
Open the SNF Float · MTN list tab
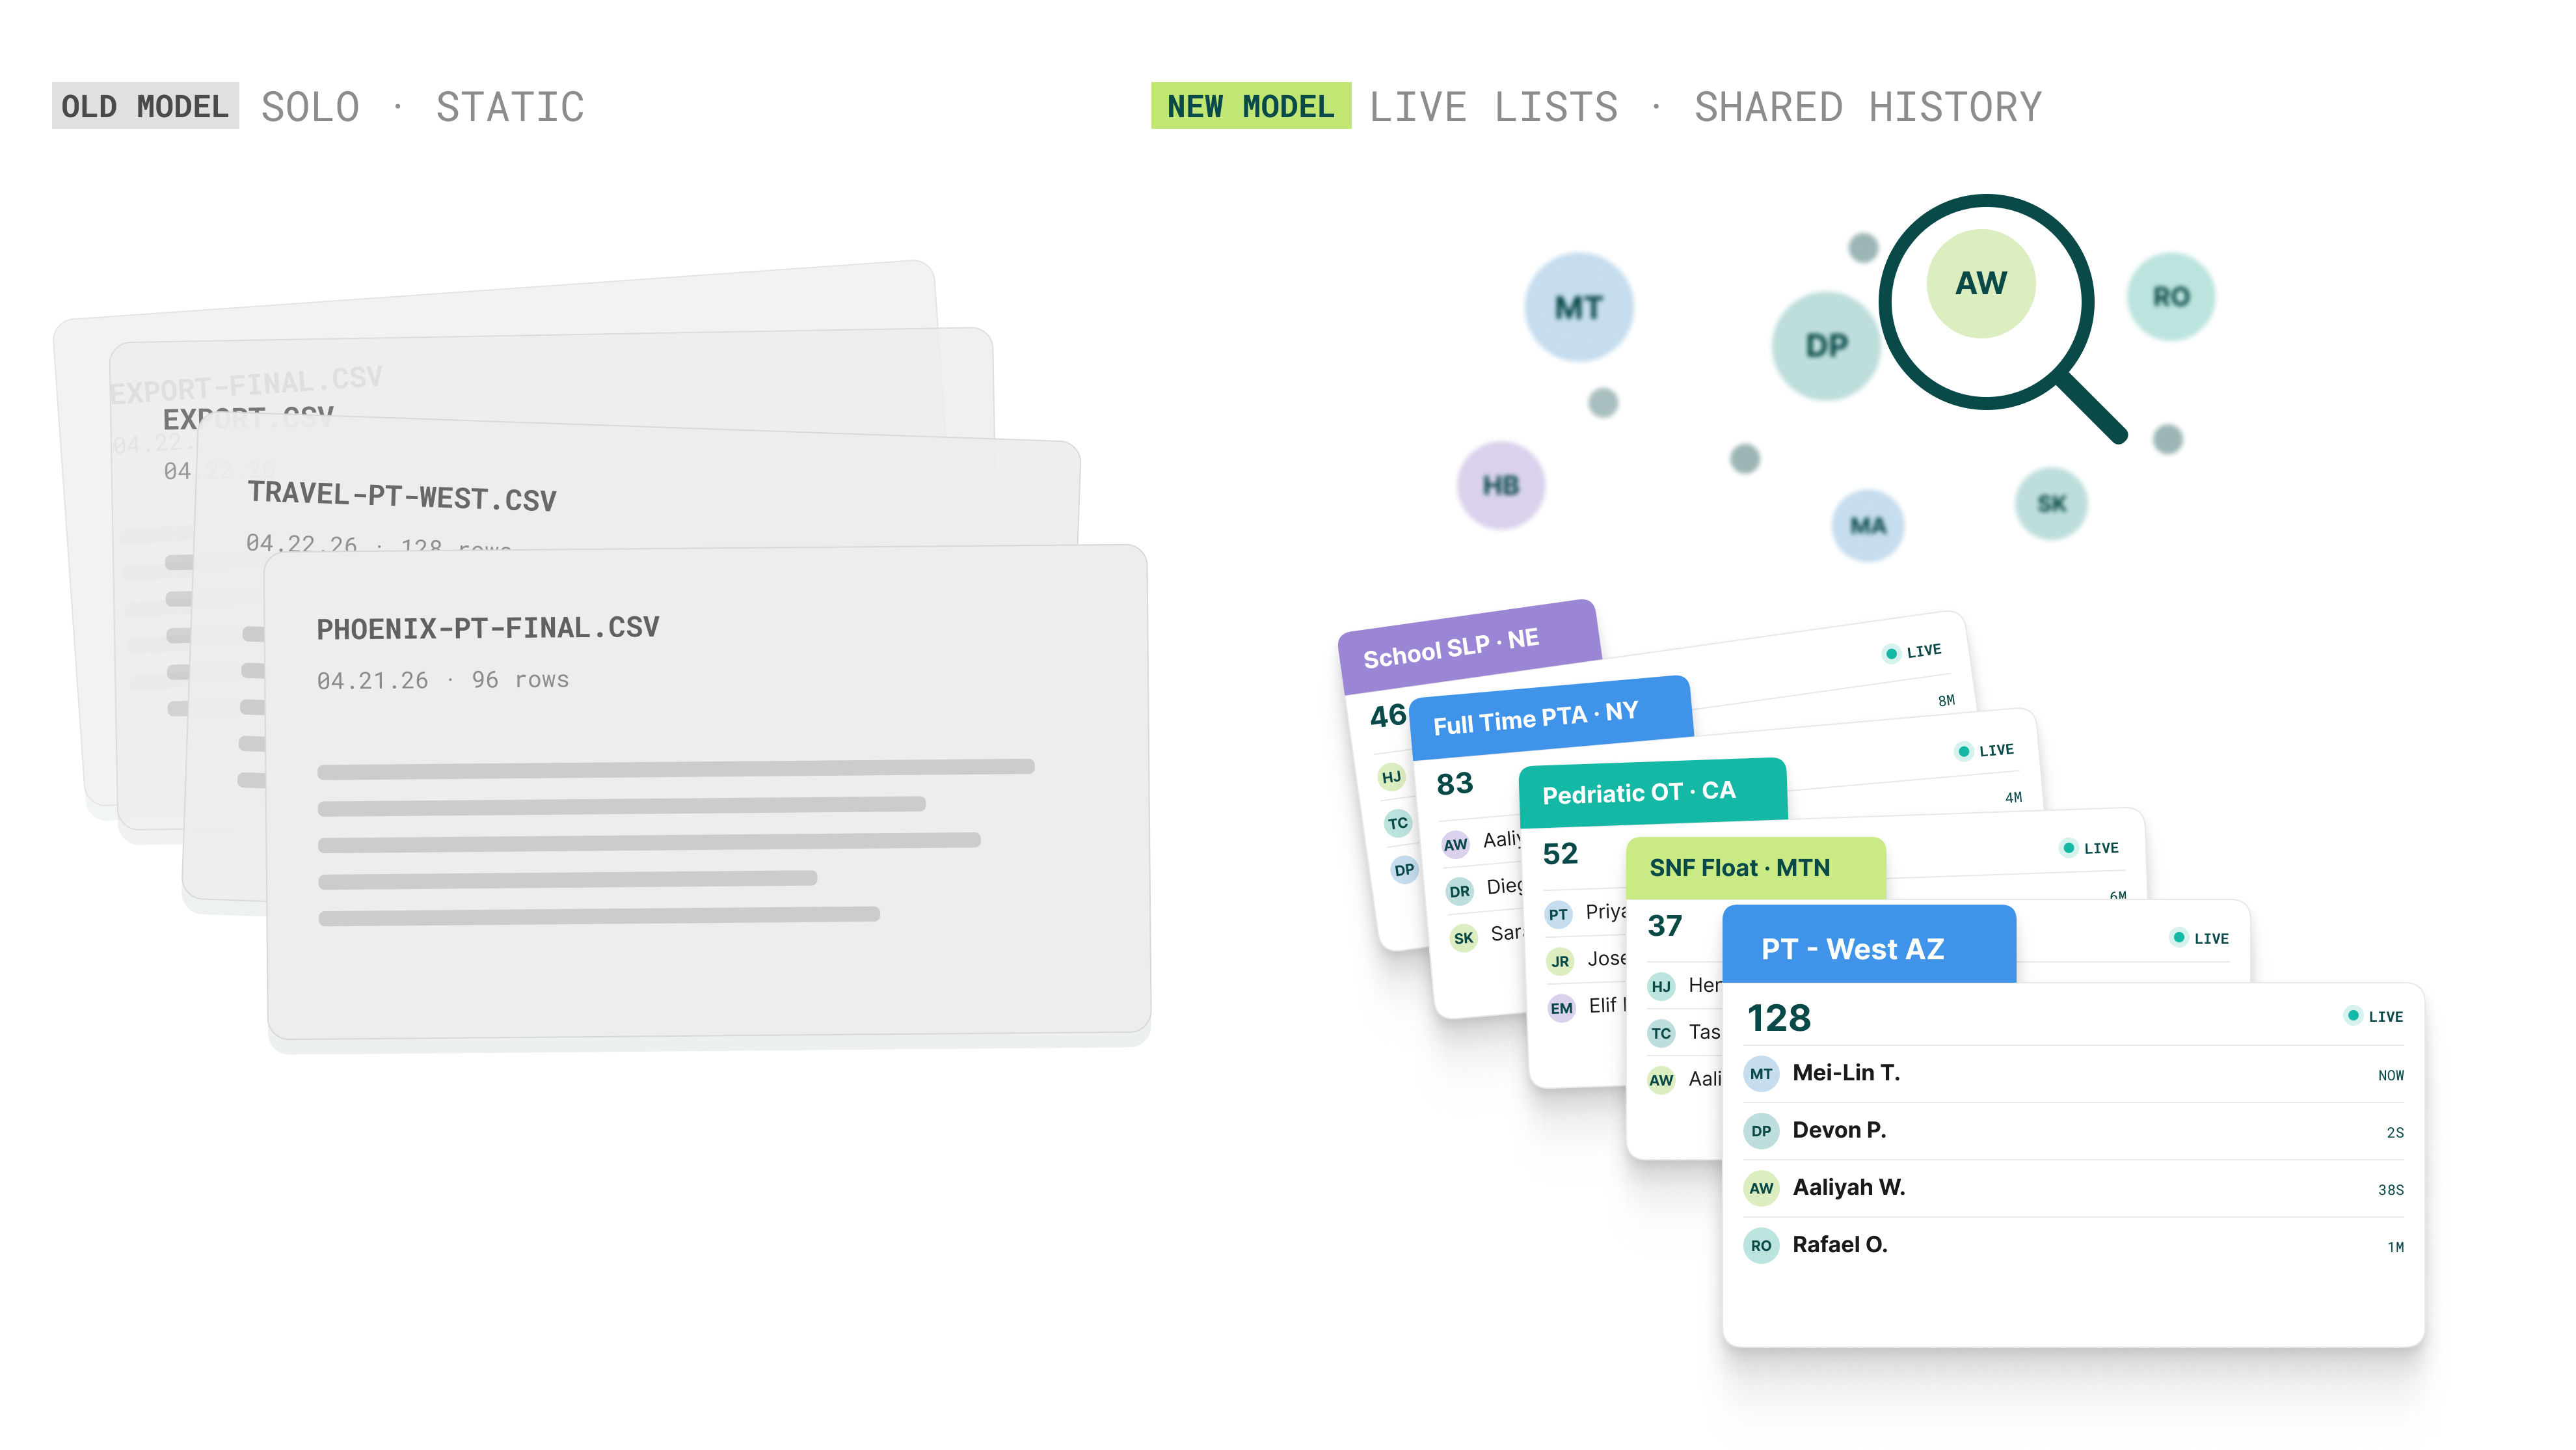click(1755, 868)
